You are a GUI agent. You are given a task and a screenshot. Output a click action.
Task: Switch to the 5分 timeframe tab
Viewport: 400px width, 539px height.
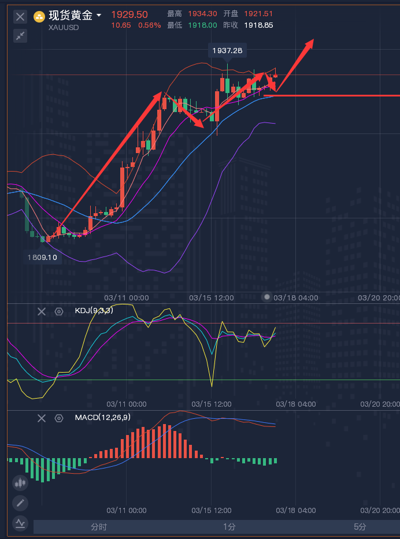360,527
